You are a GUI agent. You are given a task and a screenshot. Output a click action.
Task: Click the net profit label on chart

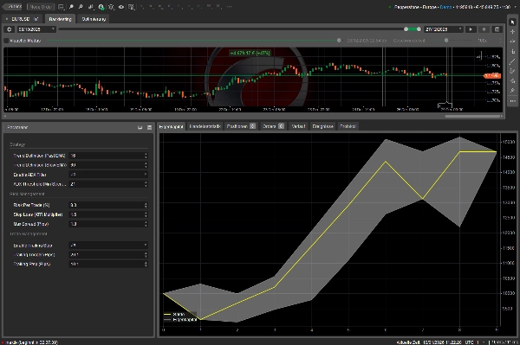click(250, 53)
